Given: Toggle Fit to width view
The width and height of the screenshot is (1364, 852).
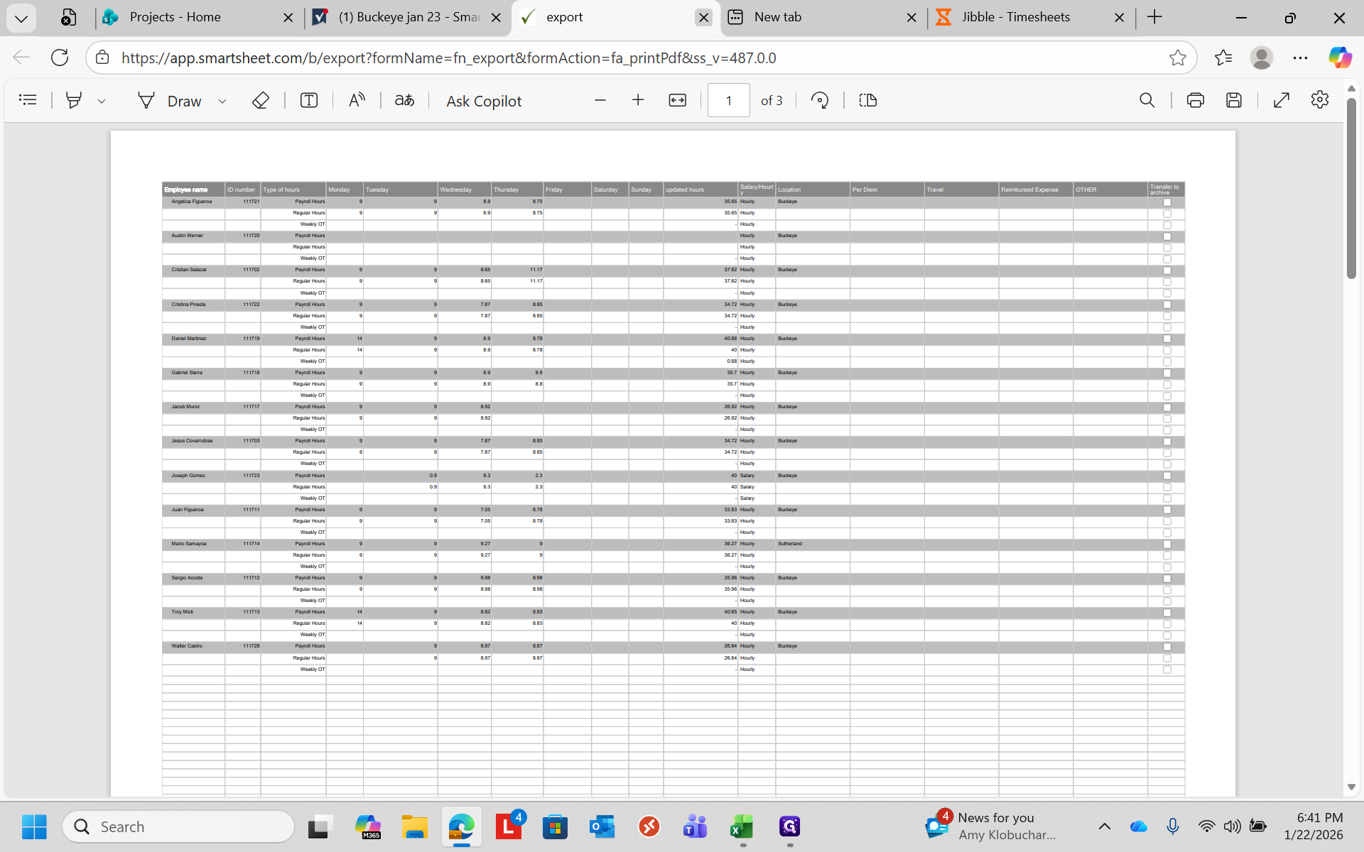Looking at the screenshot, I should 677,100.
